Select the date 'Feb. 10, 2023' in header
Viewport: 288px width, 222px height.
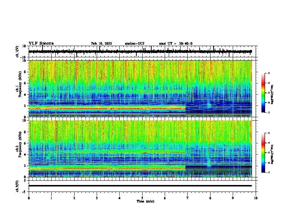(101, 44)
